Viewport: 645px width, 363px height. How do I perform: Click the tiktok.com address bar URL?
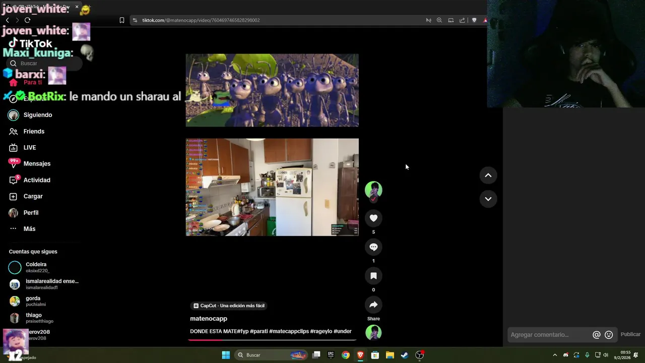point(201,20)
